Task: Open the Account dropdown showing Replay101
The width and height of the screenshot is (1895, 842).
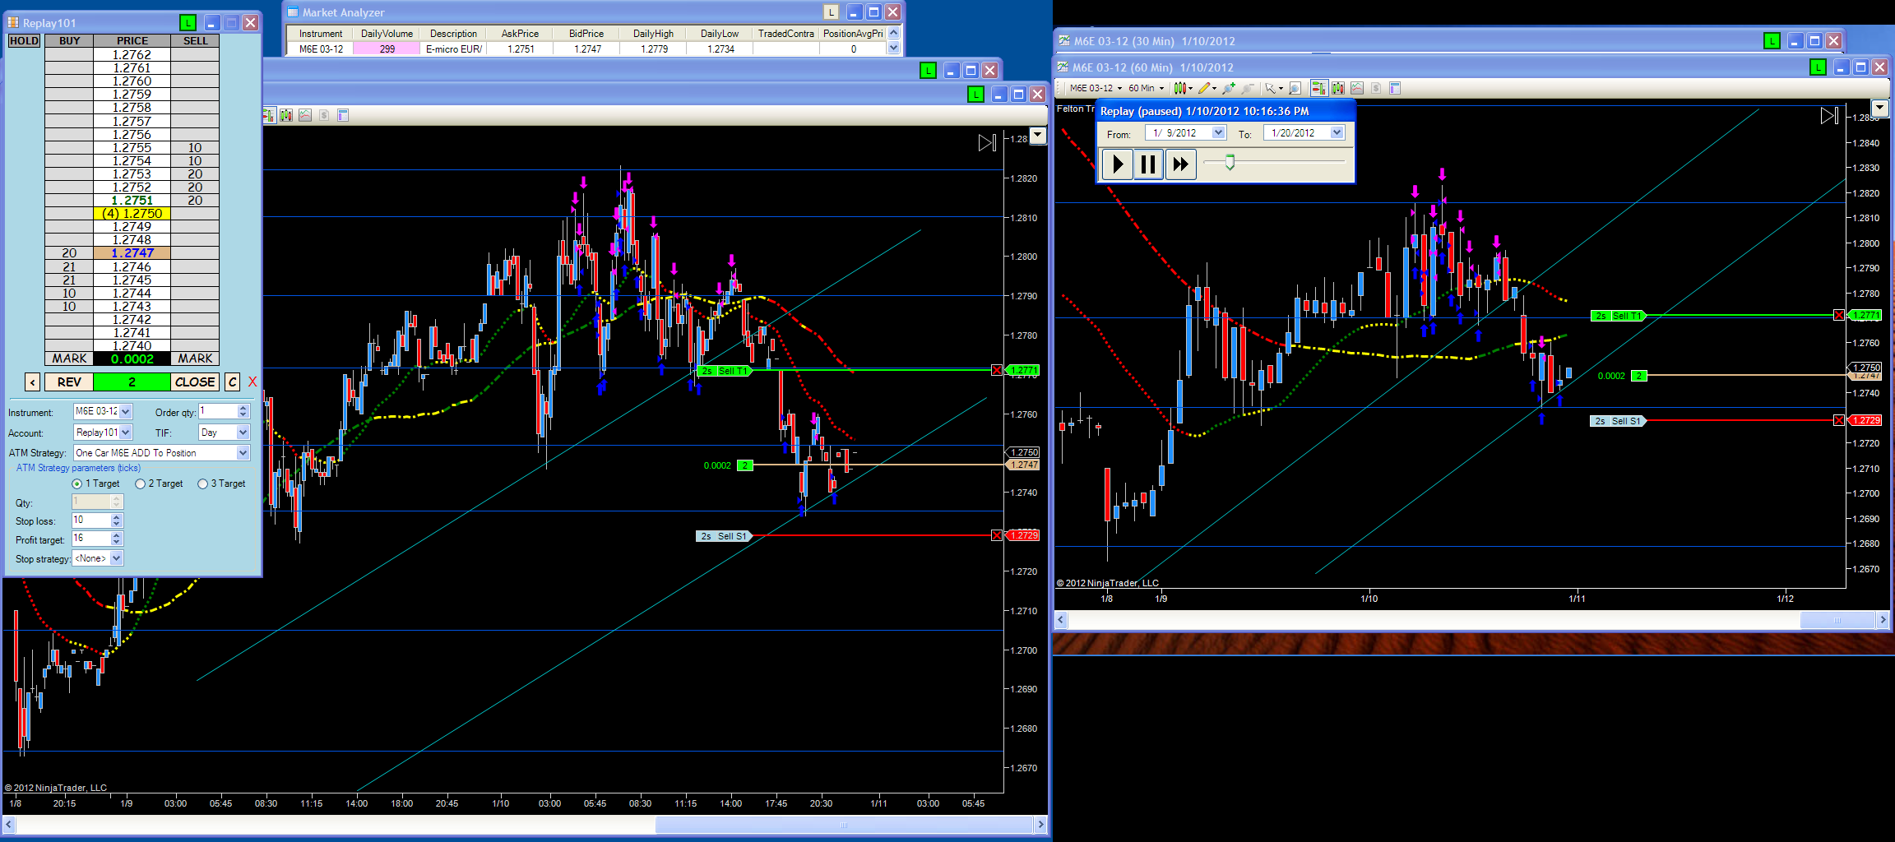Action: 126,433
